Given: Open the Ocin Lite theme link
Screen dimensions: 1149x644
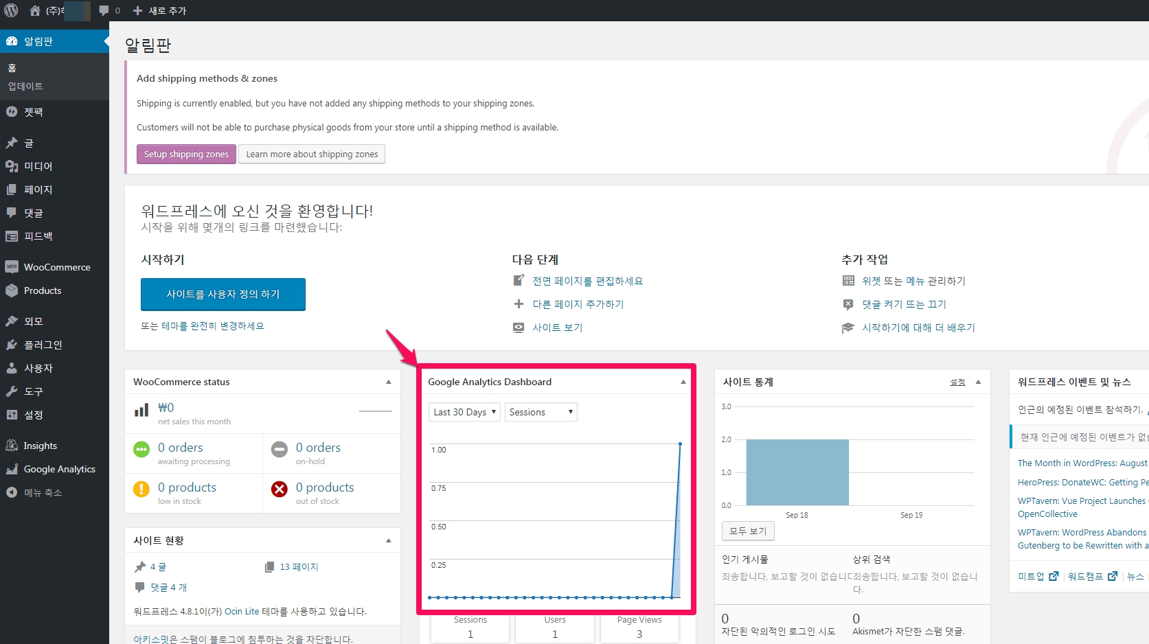Looking at the screenshot, I should click(x=242, y=611).
